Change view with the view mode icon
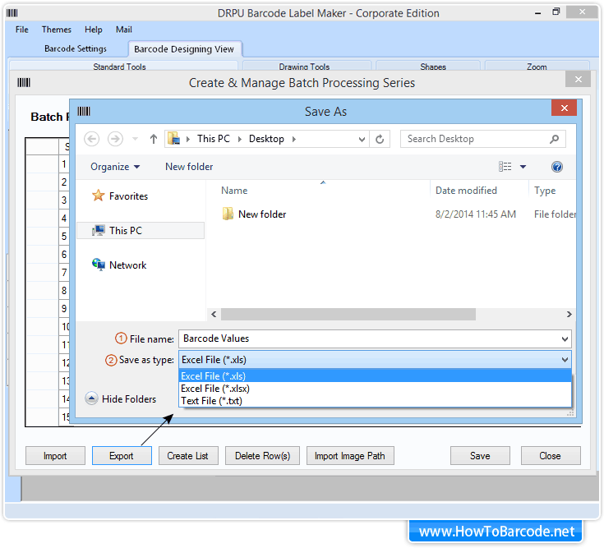This screenshot has height=548, width=604. pos(505,166)
